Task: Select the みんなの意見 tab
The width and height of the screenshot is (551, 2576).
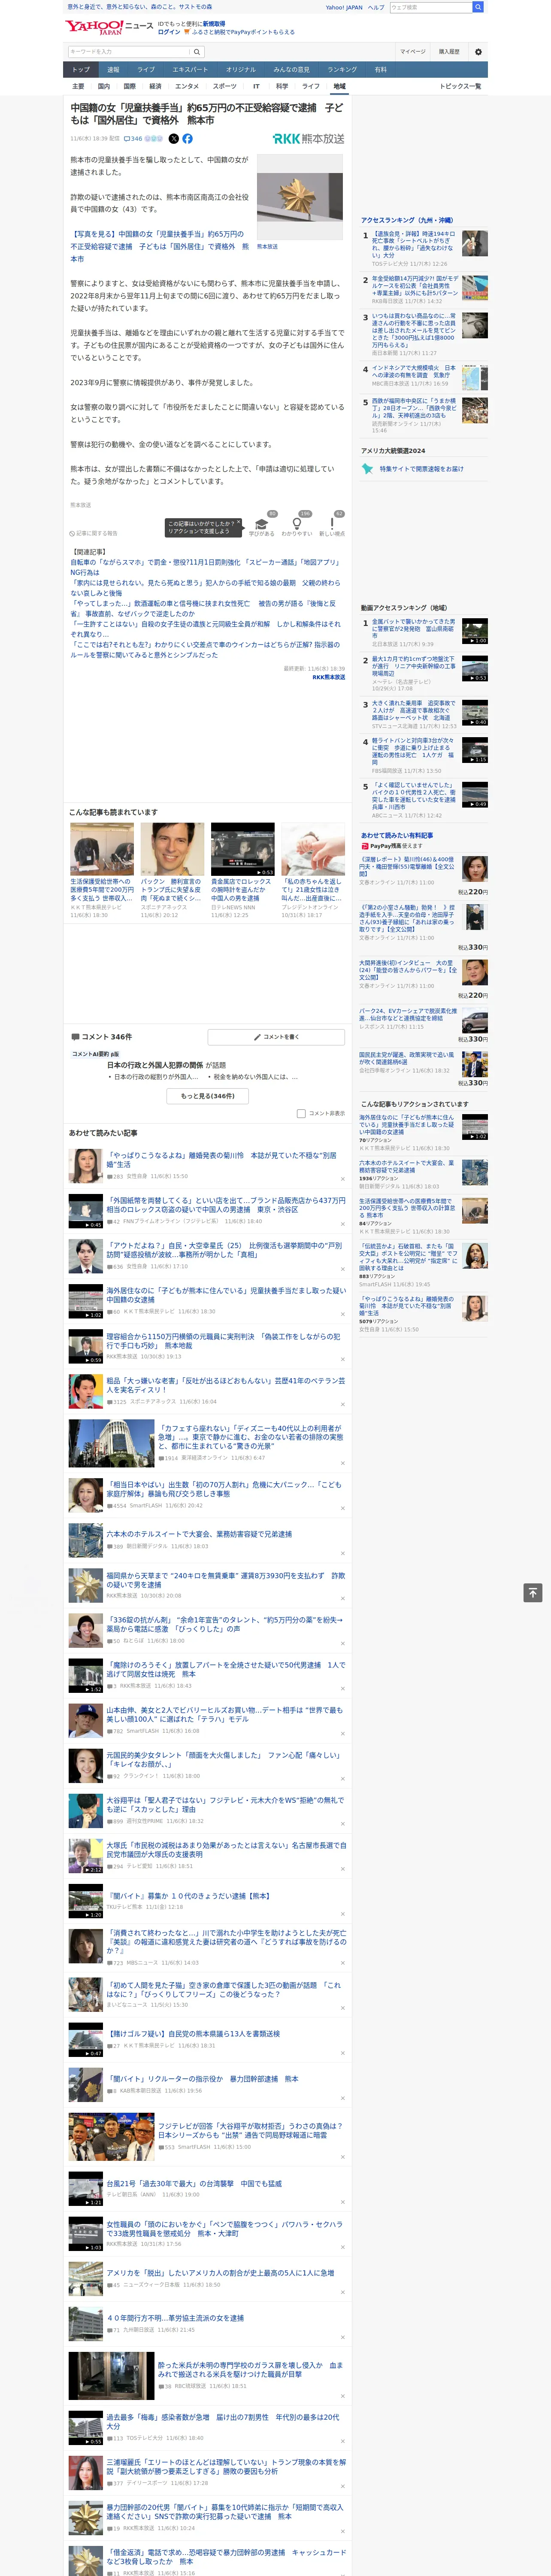Action: pyautogui.click(x=292, y=70)
